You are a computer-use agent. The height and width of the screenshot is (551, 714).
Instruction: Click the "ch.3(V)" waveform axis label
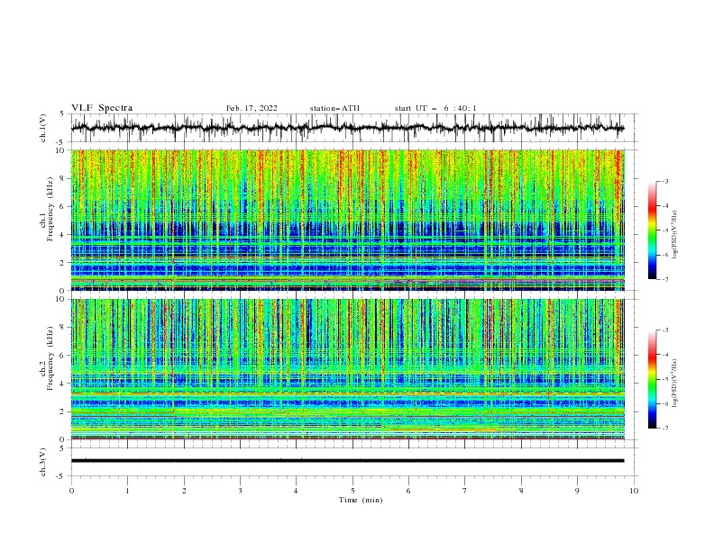click(x=43, y=462)
